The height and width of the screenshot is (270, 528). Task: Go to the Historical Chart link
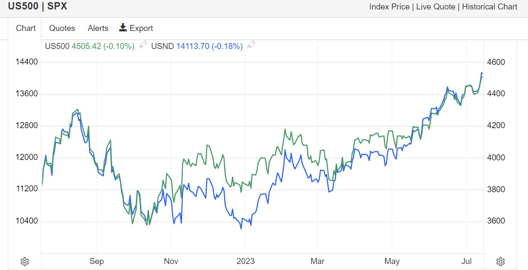pyautogui.click(x=490, y=7)
